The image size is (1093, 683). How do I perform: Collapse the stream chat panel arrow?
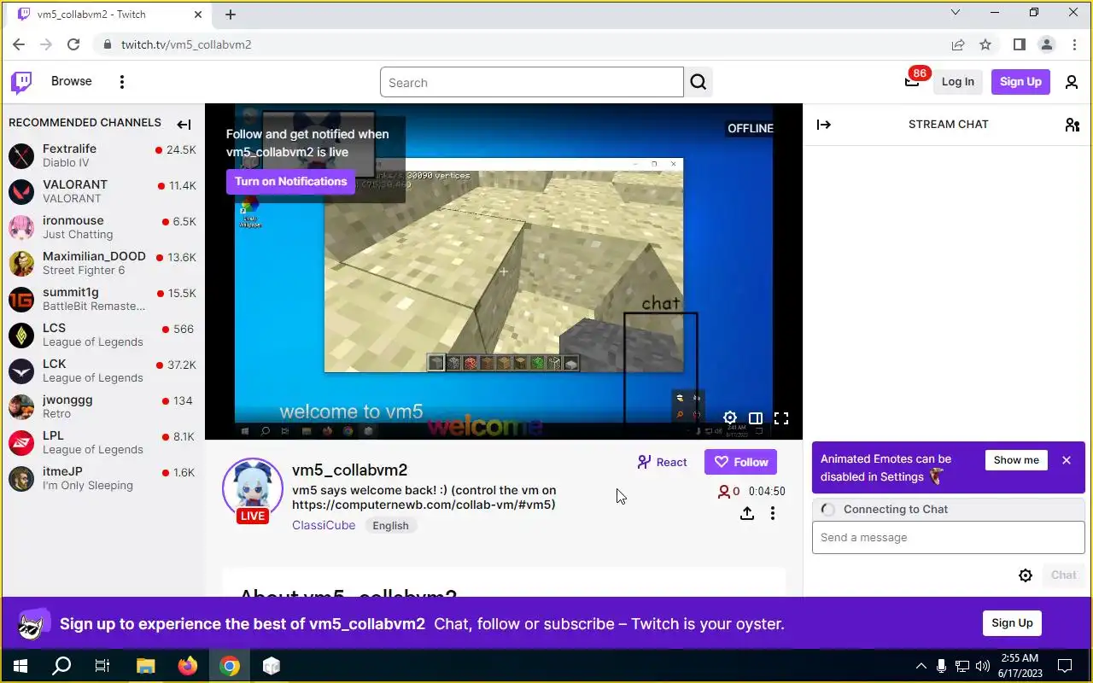pyautogui.click(x=824, y=125)
